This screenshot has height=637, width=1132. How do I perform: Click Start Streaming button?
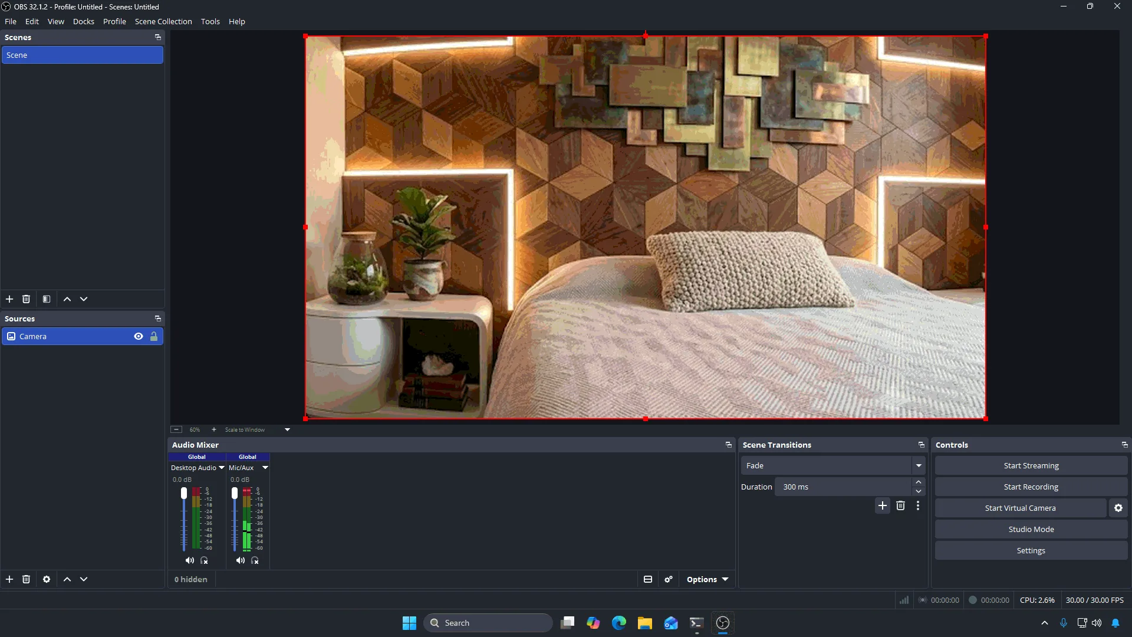point(1031,465)
